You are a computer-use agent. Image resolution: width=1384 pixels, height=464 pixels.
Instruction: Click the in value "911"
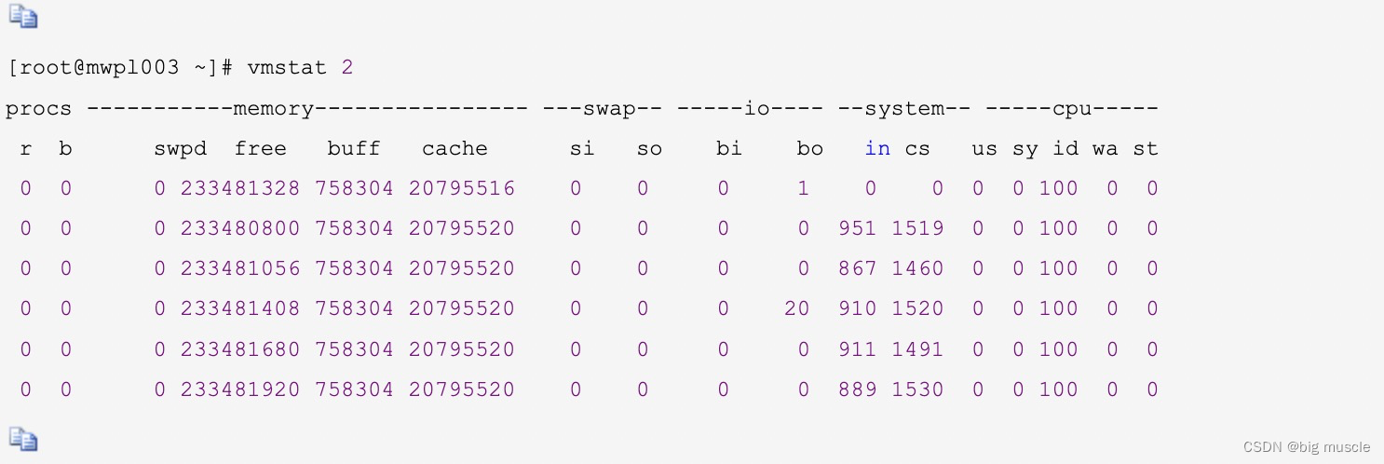click(x=858, y=349)
